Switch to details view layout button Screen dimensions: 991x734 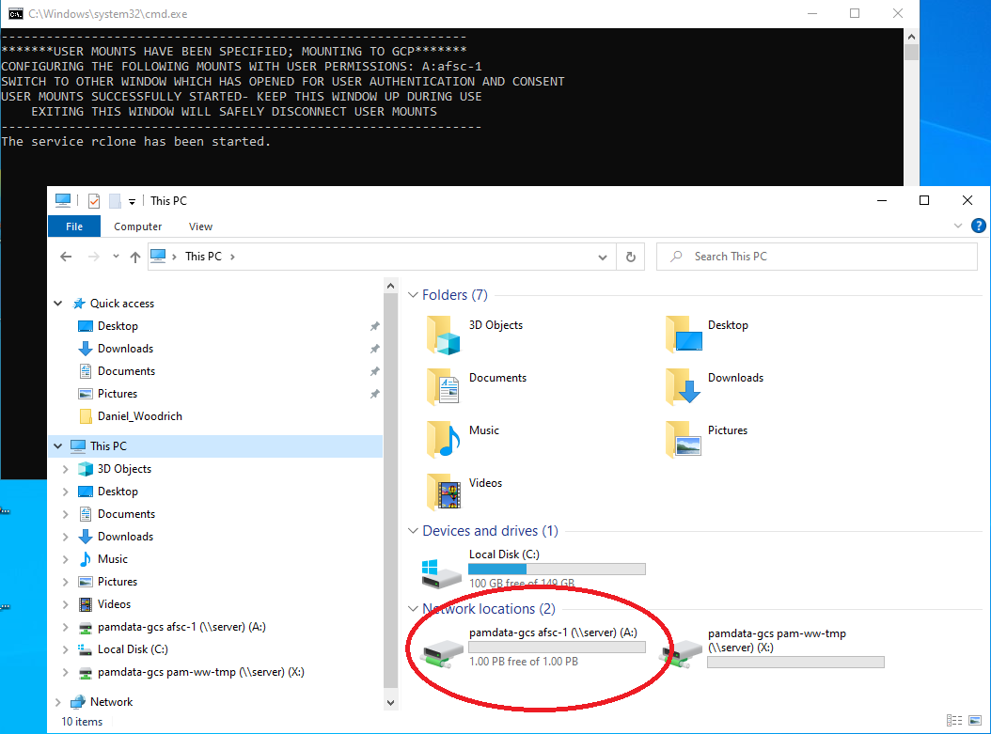coord(953,720)
